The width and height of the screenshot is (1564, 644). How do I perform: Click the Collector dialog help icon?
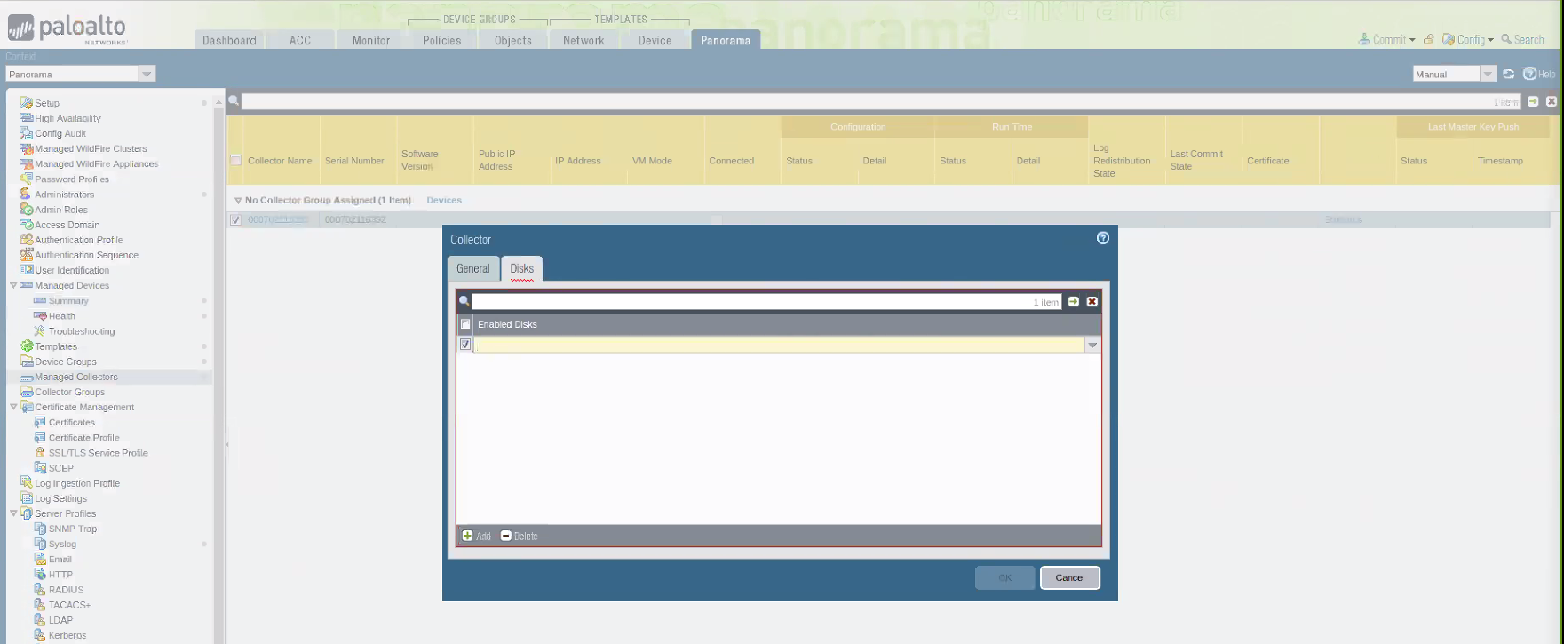pos(1103,238)
